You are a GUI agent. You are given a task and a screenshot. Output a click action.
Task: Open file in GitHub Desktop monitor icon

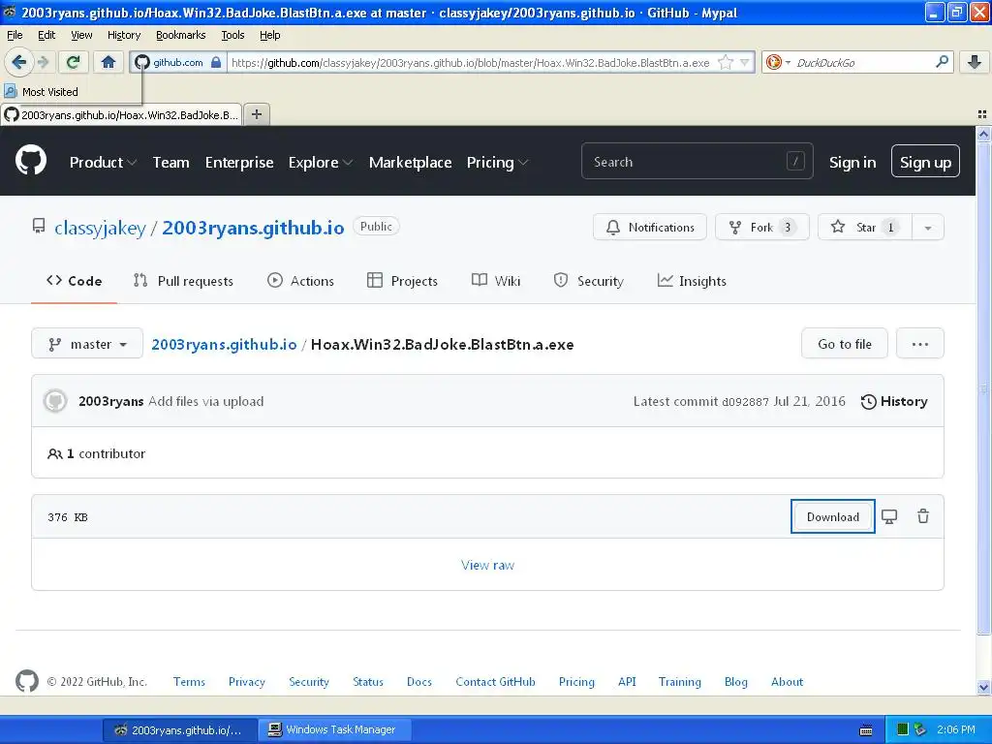889,517
